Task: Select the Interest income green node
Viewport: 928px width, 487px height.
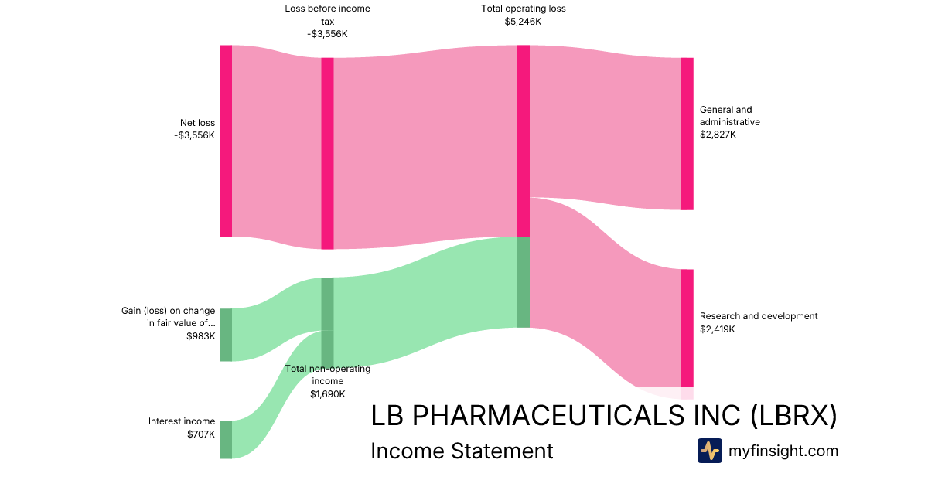Action: pyautogui.click(x=226, y=439)
